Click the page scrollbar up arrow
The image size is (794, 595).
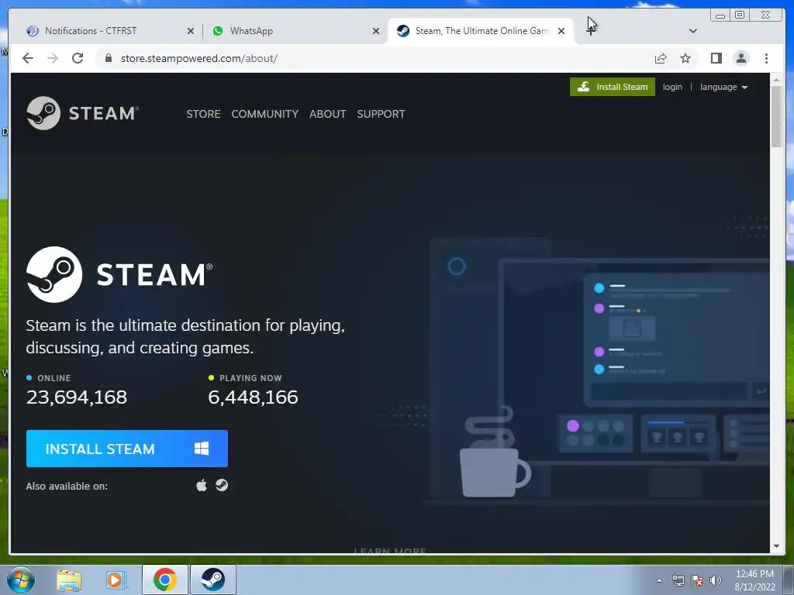pos(777,80)
